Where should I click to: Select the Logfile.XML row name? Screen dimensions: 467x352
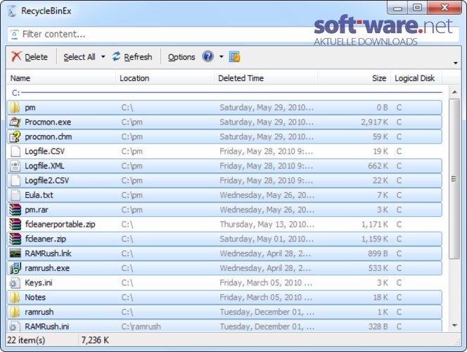coord(44,166)
